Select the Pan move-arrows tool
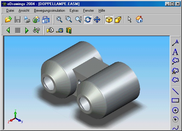182x131 pixels. pos(97,19)
